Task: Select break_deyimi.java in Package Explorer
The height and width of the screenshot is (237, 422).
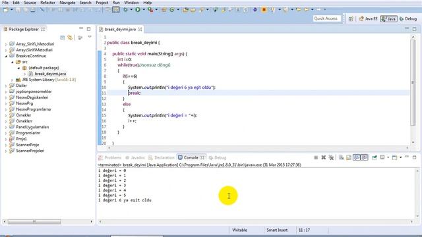Action: point(50,74)
